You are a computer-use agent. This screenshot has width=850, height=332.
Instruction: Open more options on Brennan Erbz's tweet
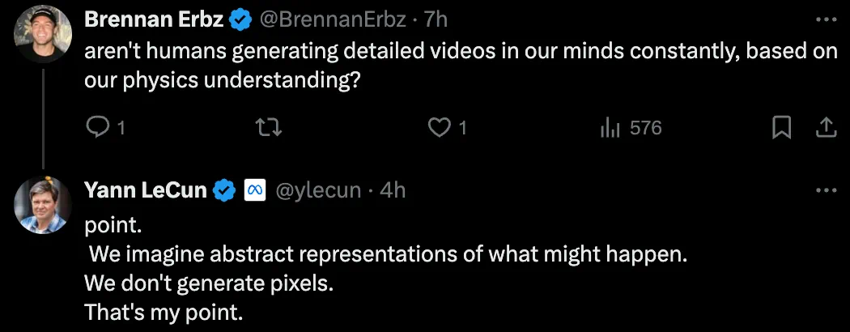coord(825,18)
